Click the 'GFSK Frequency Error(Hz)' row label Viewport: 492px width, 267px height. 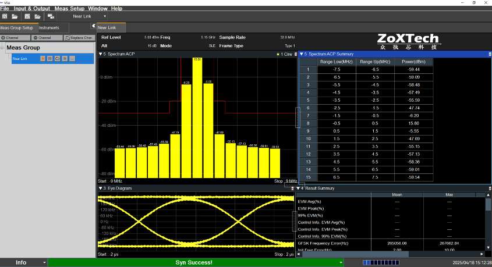coord(323,243)
